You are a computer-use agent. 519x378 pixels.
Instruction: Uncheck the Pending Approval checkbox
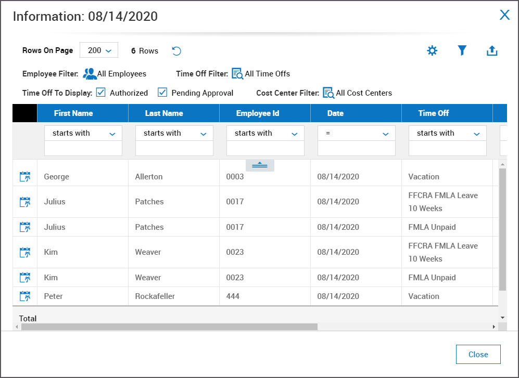[x=162, y=92]
